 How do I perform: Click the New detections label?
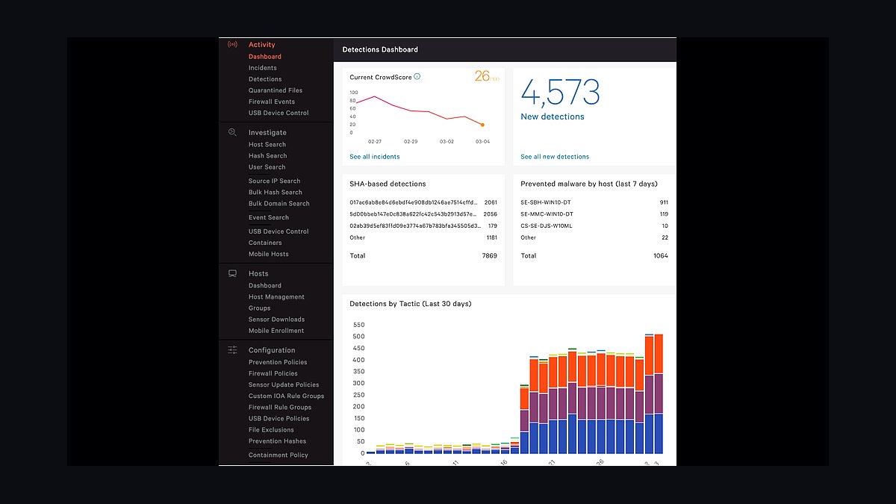point(553,116)
